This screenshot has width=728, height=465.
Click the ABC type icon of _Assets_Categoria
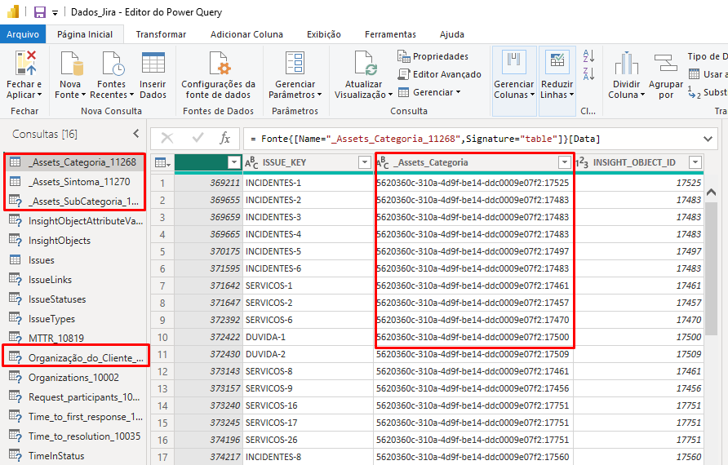click(x=383, y=162)
